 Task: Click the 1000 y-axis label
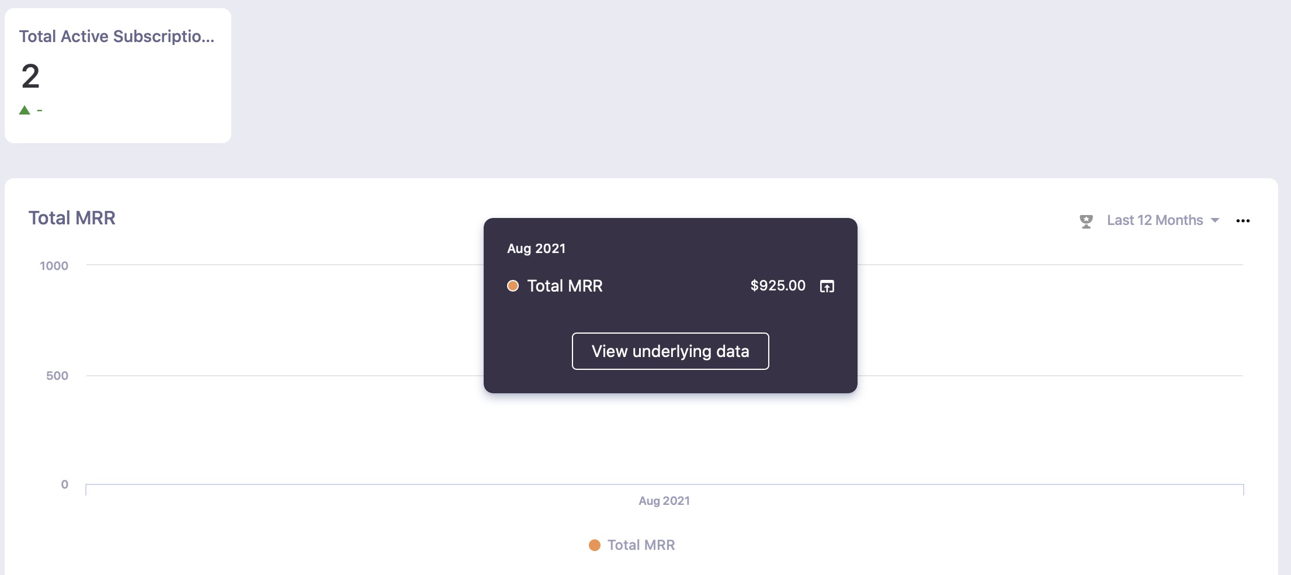[54, 266]
